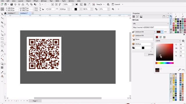Add a new page with the plus button
This screenshot has height=104, width=186.
click(x=27, y=101)
